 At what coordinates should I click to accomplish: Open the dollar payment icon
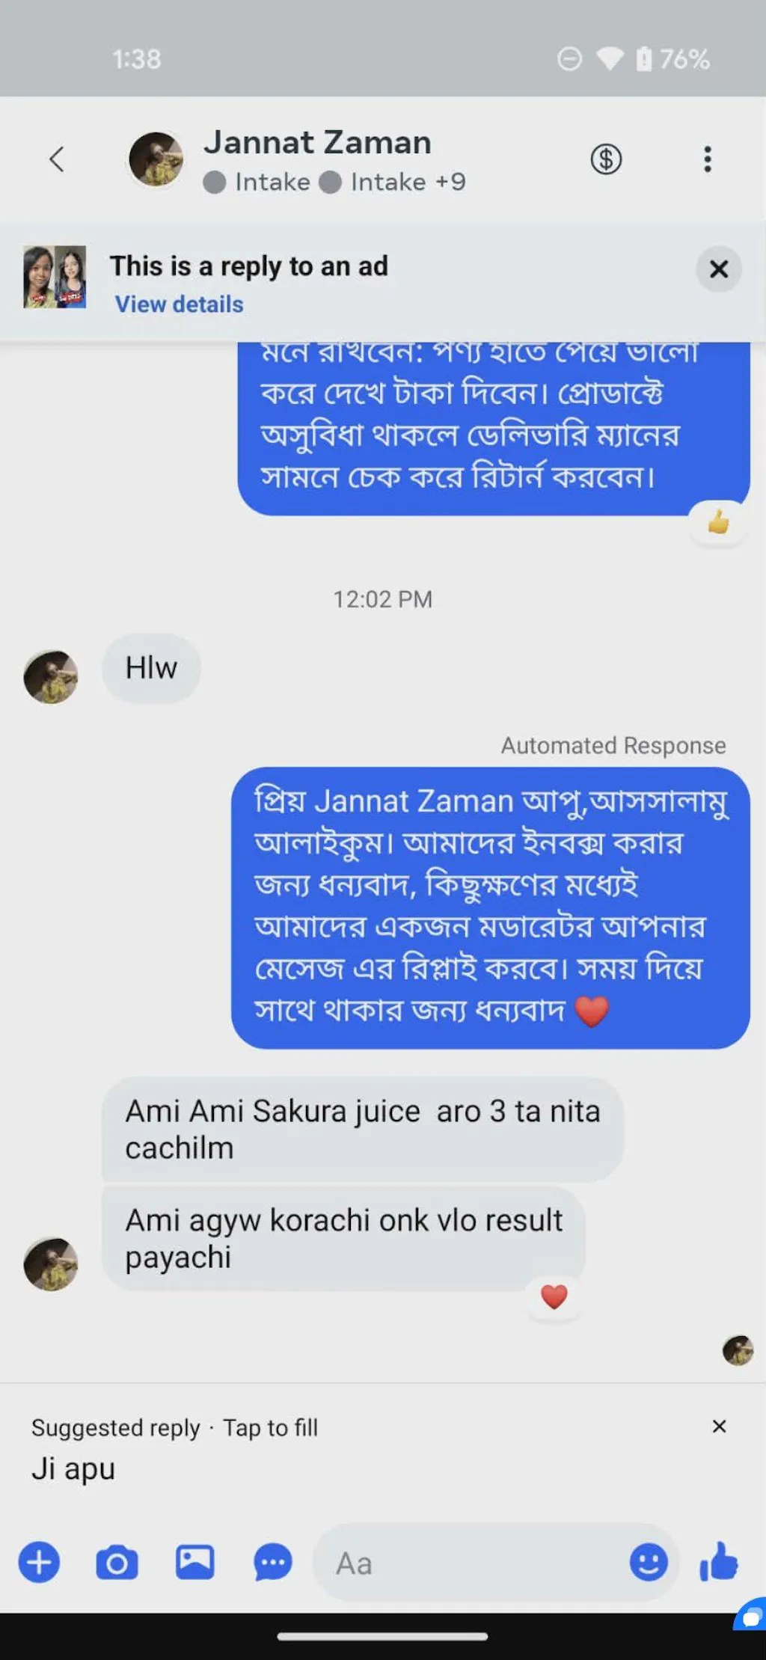(606, 159)
